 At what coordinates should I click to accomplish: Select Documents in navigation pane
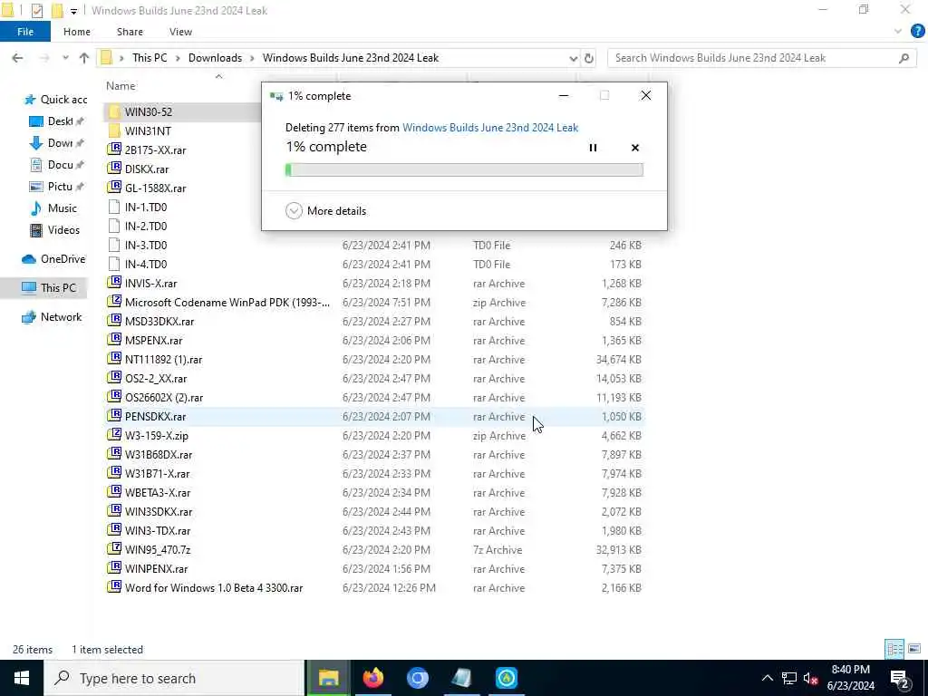pos(57,165)
